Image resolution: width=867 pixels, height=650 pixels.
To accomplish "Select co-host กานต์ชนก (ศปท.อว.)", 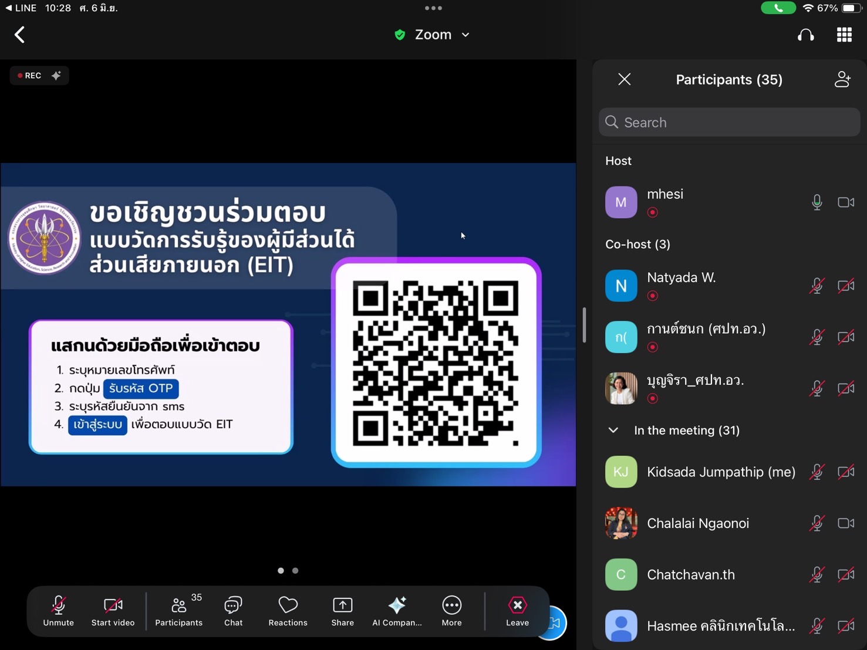I will tap(729, 337).
